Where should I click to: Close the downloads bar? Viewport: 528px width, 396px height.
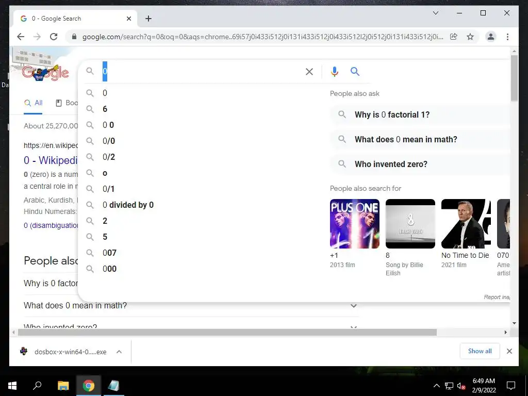click(509, 351)
